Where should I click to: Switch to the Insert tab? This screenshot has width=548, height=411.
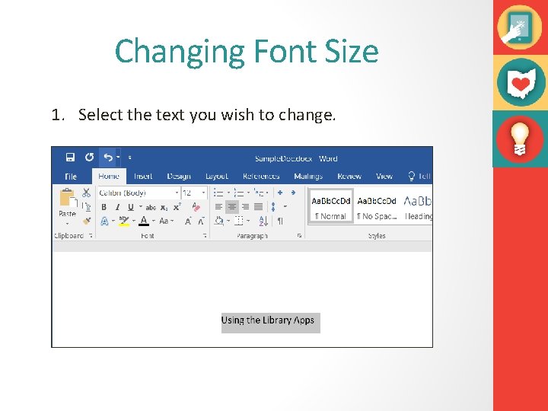tap(143, 177)
